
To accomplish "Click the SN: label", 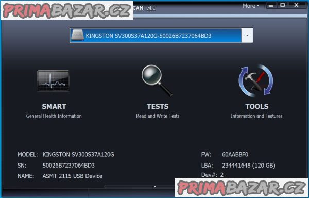I will pyautogui.click(x=22, y=166).
